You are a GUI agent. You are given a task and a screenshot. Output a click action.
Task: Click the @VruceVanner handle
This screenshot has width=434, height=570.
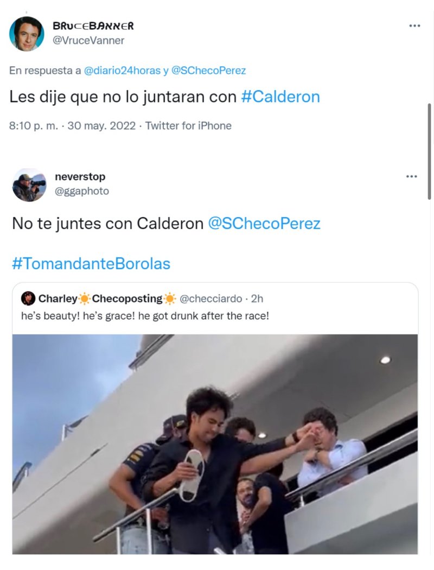click(88, 40)
